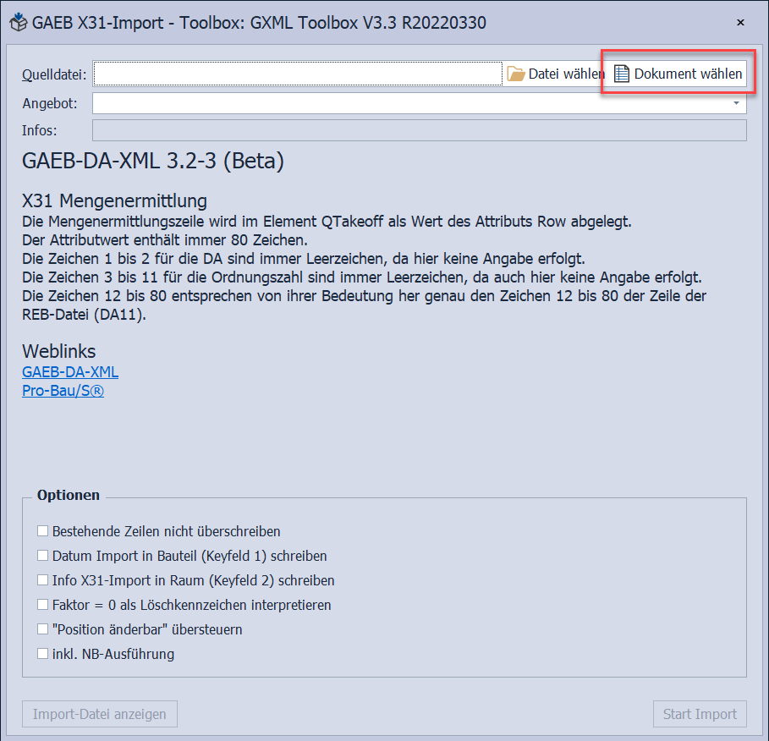
Task: Click the read-only Infos field
Action: click(x=419, y=130)
